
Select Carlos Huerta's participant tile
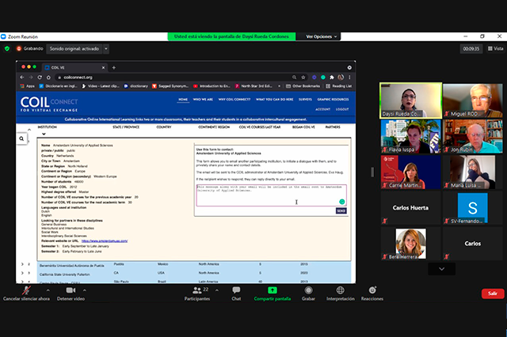[410, 207]
